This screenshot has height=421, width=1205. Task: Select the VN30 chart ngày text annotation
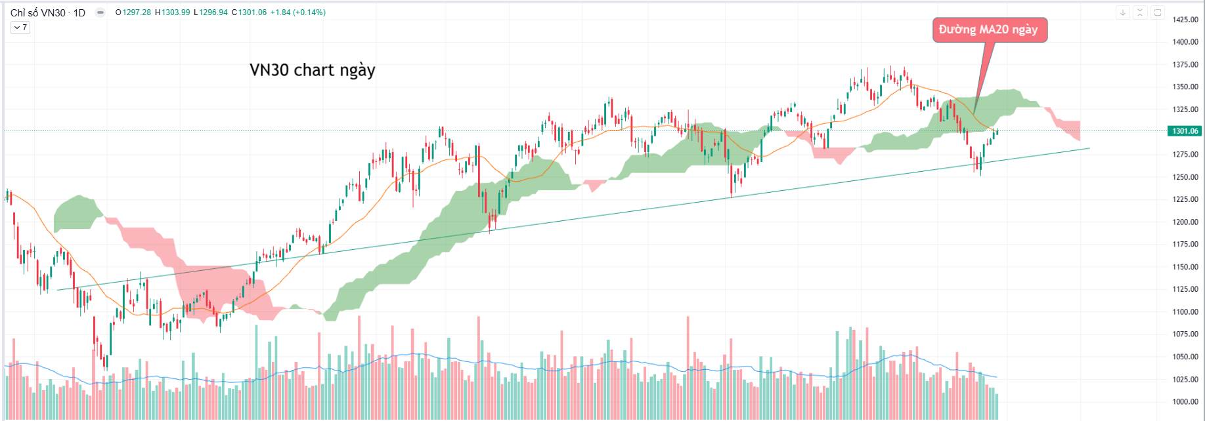312,70
